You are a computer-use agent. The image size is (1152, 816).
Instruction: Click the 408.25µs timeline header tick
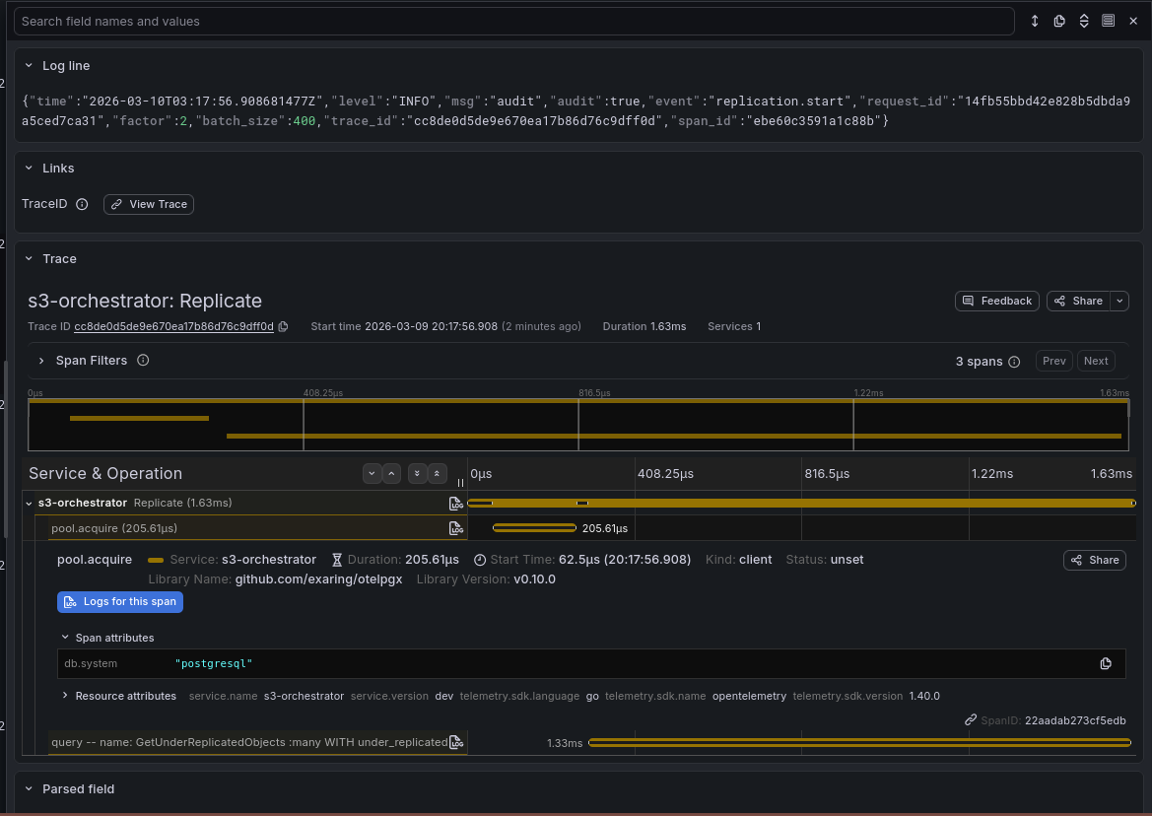tap(665, 474)
